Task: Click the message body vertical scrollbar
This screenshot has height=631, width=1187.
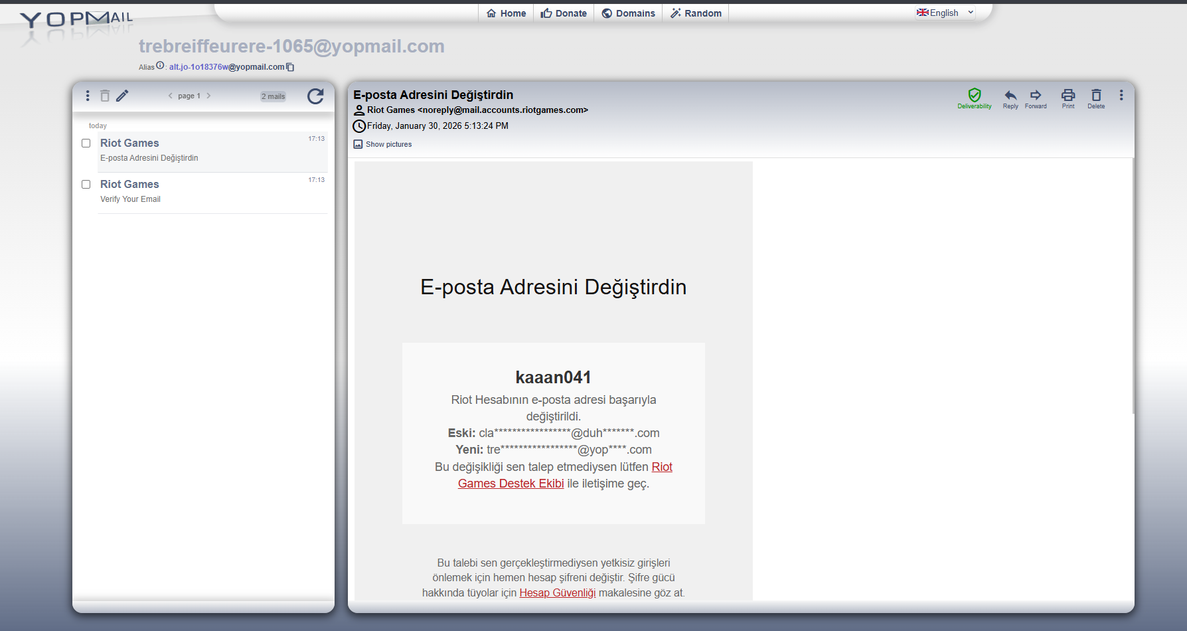Action: [1133, 286]
